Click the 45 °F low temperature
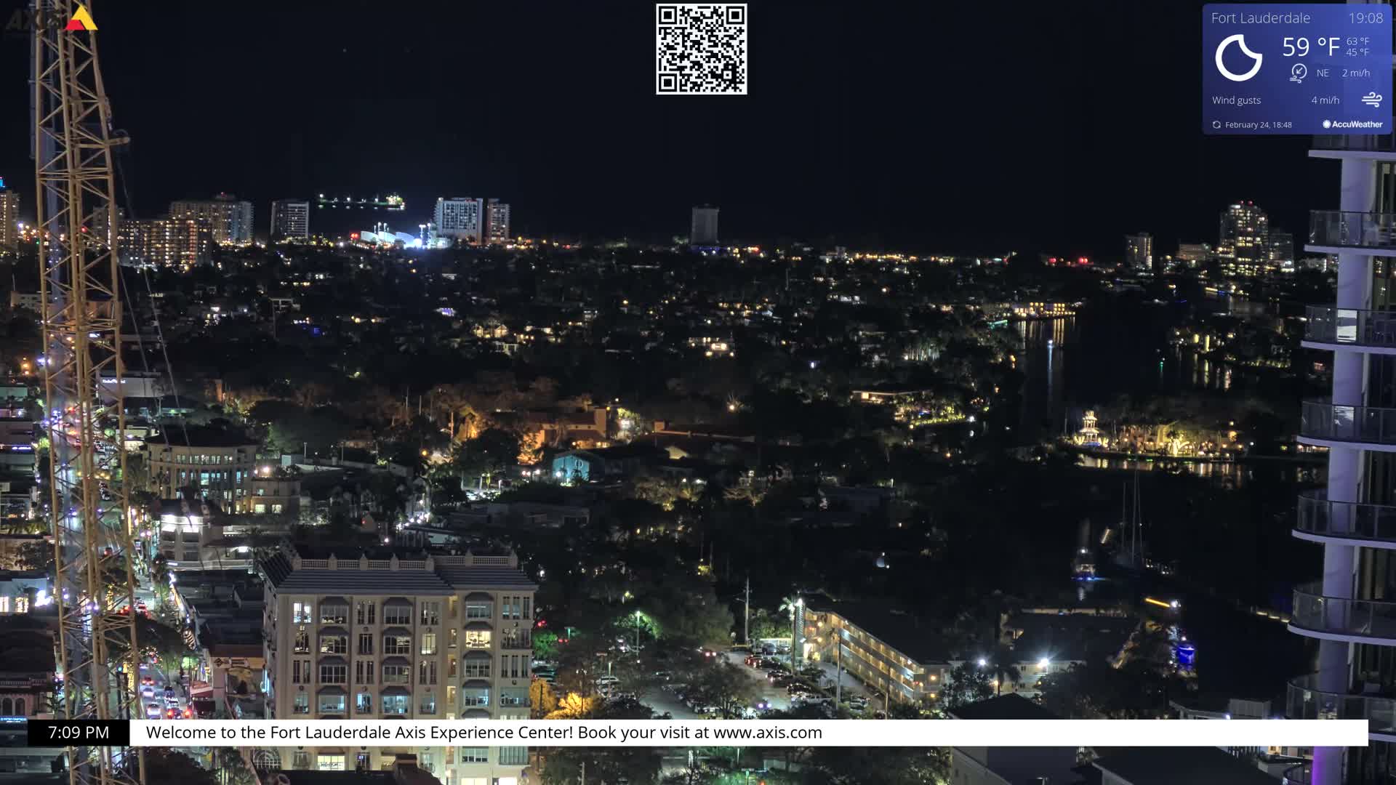The height and width of the screenshot is (785, 1396). [1357, 52]
